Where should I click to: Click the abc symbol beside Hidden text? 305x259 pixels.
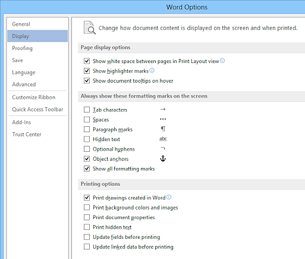(x=163, y=139)
